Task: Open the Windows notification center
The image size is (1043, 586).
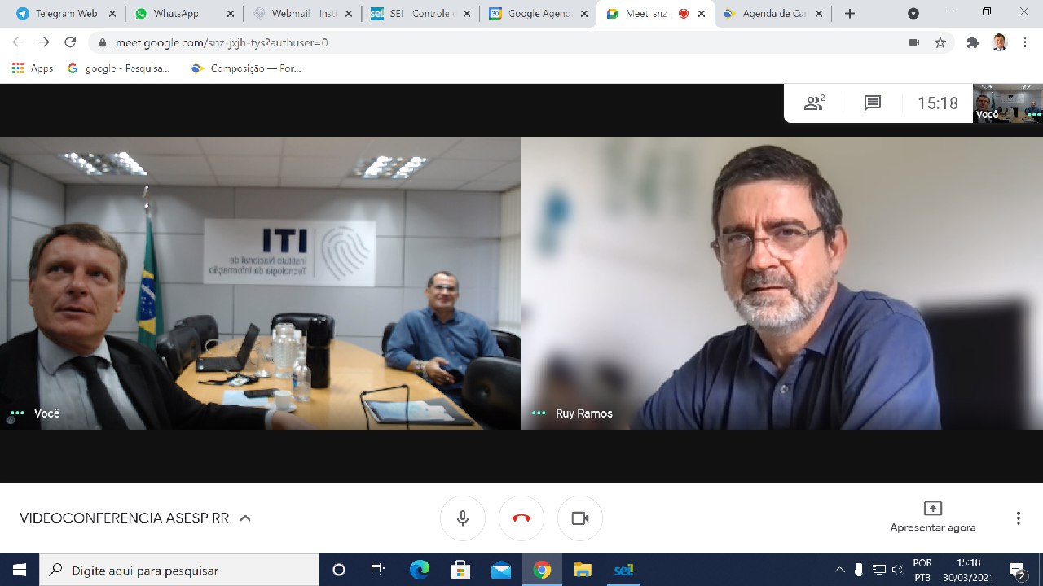Action: 1018,570
